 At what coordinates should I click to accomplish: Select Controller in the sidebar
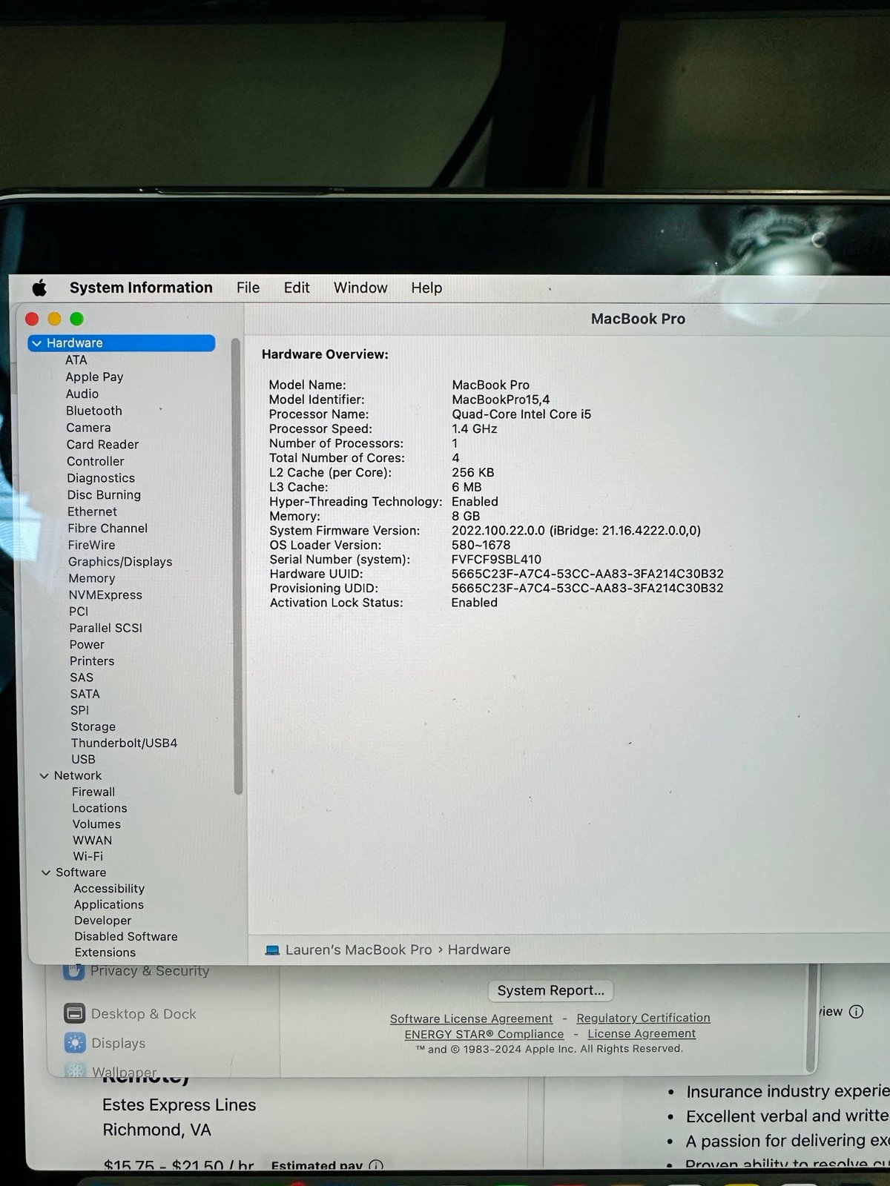95,461
